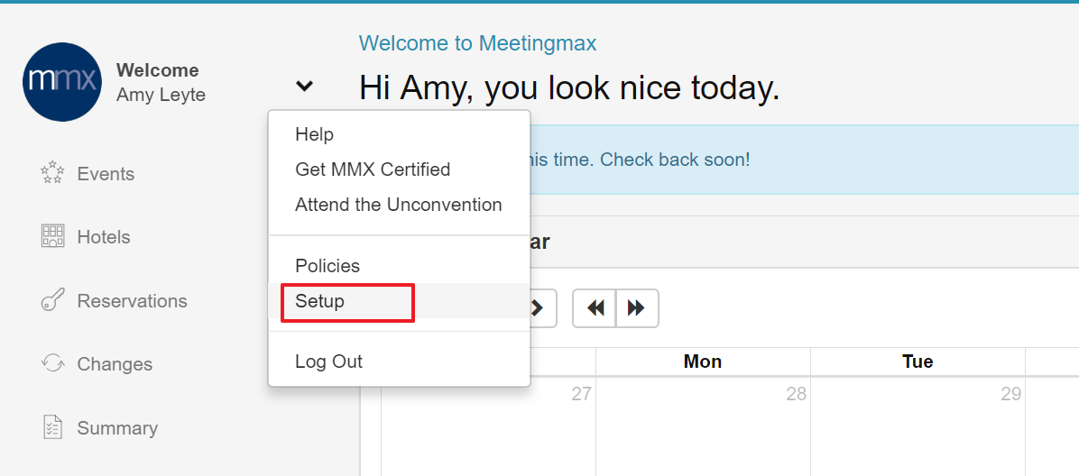Select the calendar cell for day 28
1079x476 pixels.
point(704,426)
